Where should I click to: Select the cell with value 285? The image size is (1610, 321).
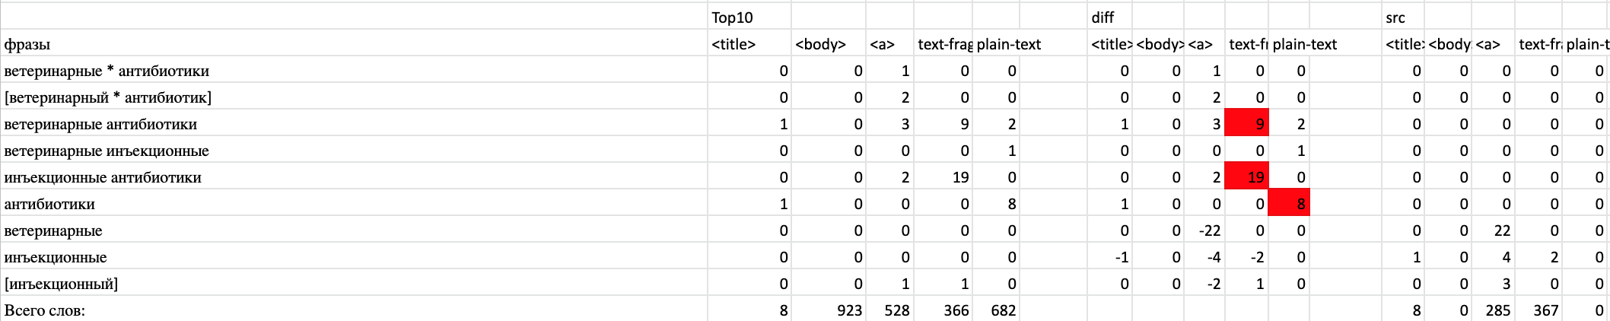tap(1494, 310)
